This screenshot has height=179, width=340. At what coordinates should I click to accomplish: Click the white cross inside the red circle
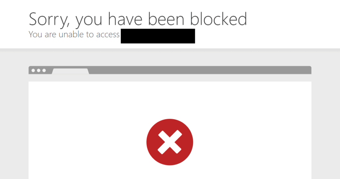click(x=170, y=142)
